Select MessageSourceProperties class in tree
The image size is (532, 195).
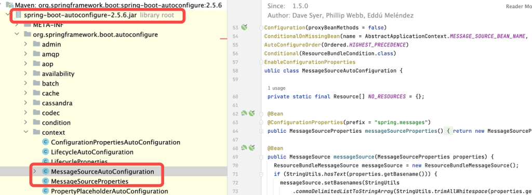point(89,182)
